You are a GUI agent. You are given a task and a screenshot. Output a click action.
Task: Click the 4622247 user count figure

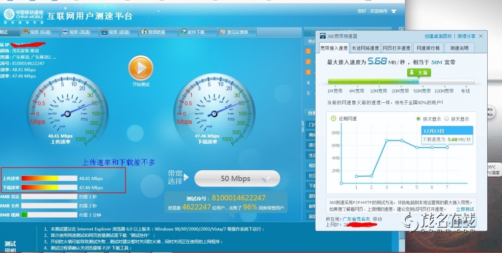point(196,207)
